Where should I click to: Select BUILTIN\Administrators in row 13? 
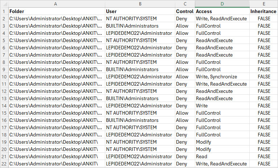click(140, 99)
